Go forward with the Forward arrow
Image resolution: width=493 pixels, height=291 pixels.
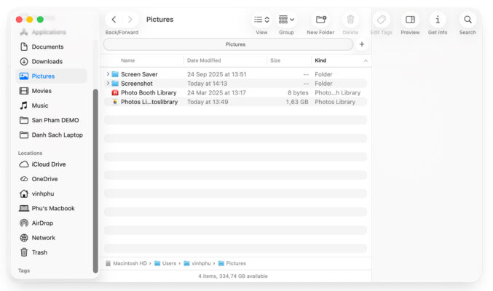130,20
